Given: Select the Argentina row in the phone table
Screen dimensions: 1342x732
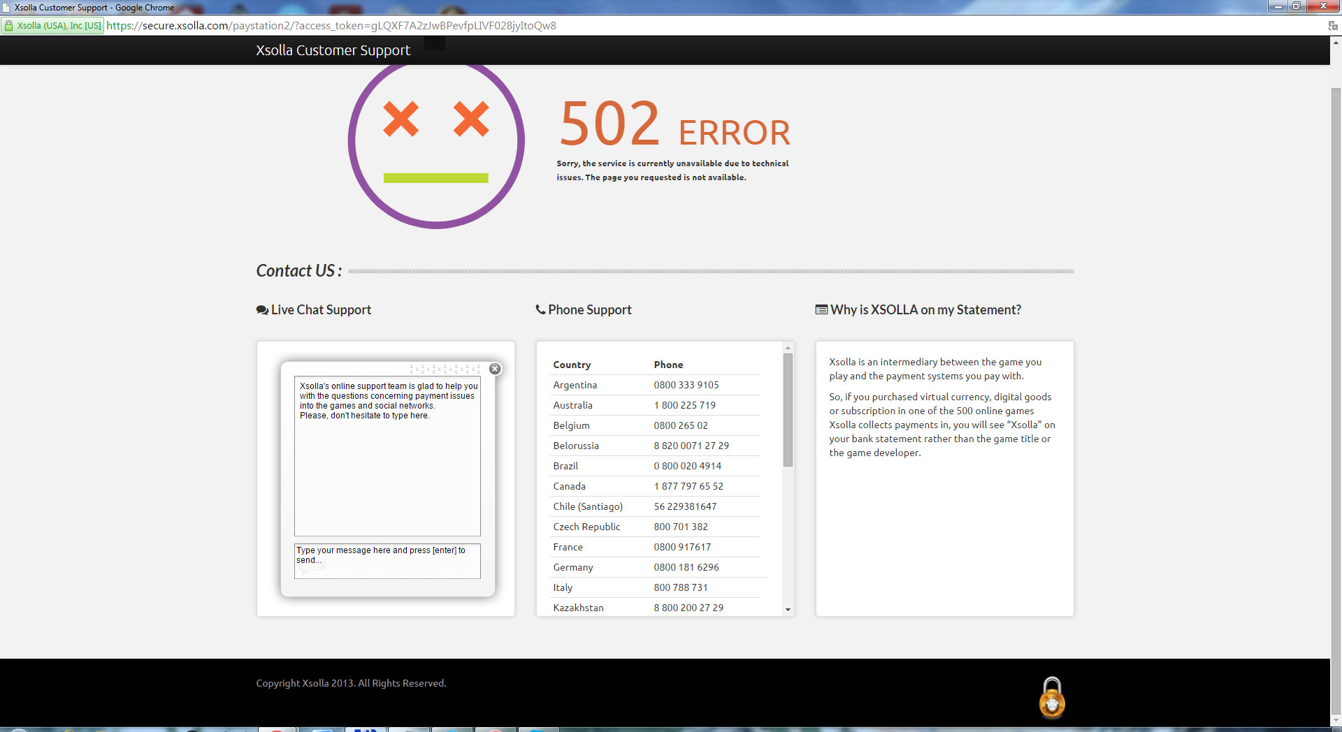Looking at the screenshot, I should pyautogui.click(x=656, y=385).
